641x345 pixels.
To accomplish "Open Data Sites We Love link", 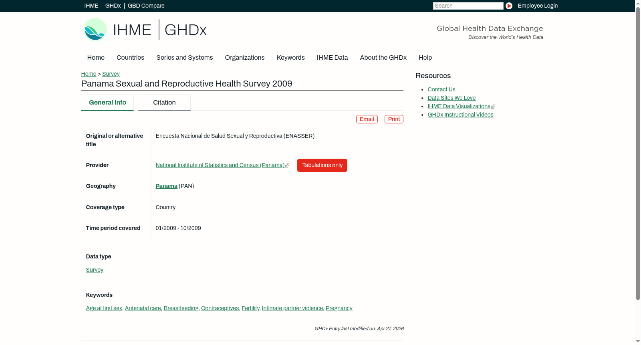I will [x=452, y=98].
